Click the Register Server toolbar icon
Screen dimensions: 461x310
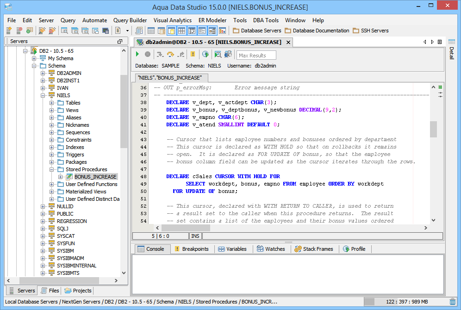(x=9, y=31)
